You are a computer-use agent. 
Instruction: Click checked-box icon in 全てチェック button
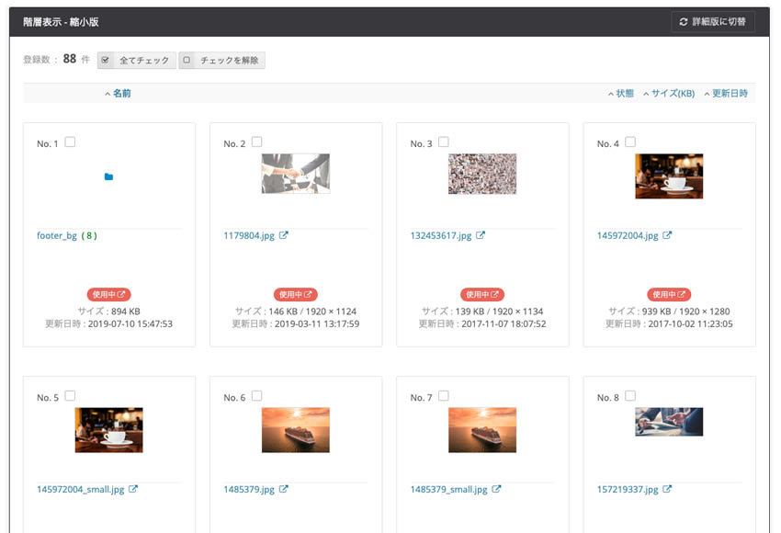click(105, 61)
